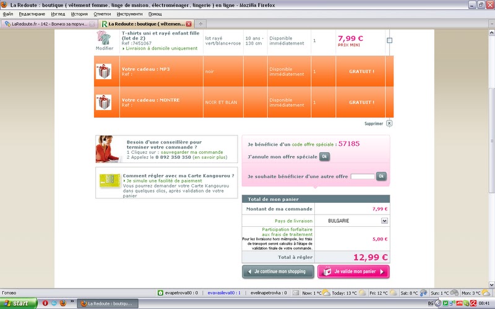Click Firefox icon in quick launch bar
Screen dimensions: 495x309
tap(62, 303)
